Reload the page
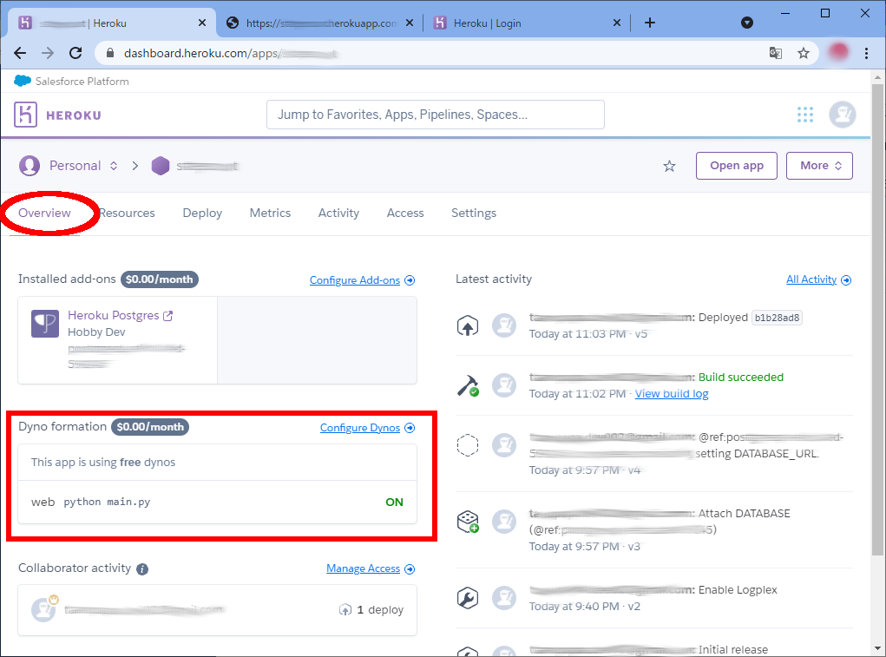The image size is (886, 657). pyautogui.click(x=75, y=53)
